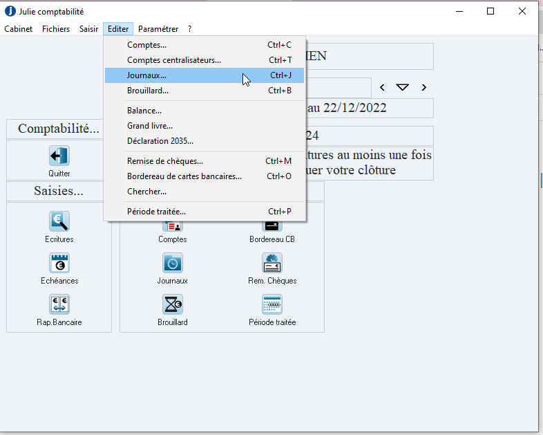This screenshot has height=435, width=543.
Task: Click the Echéances label text
Action: 59,281
